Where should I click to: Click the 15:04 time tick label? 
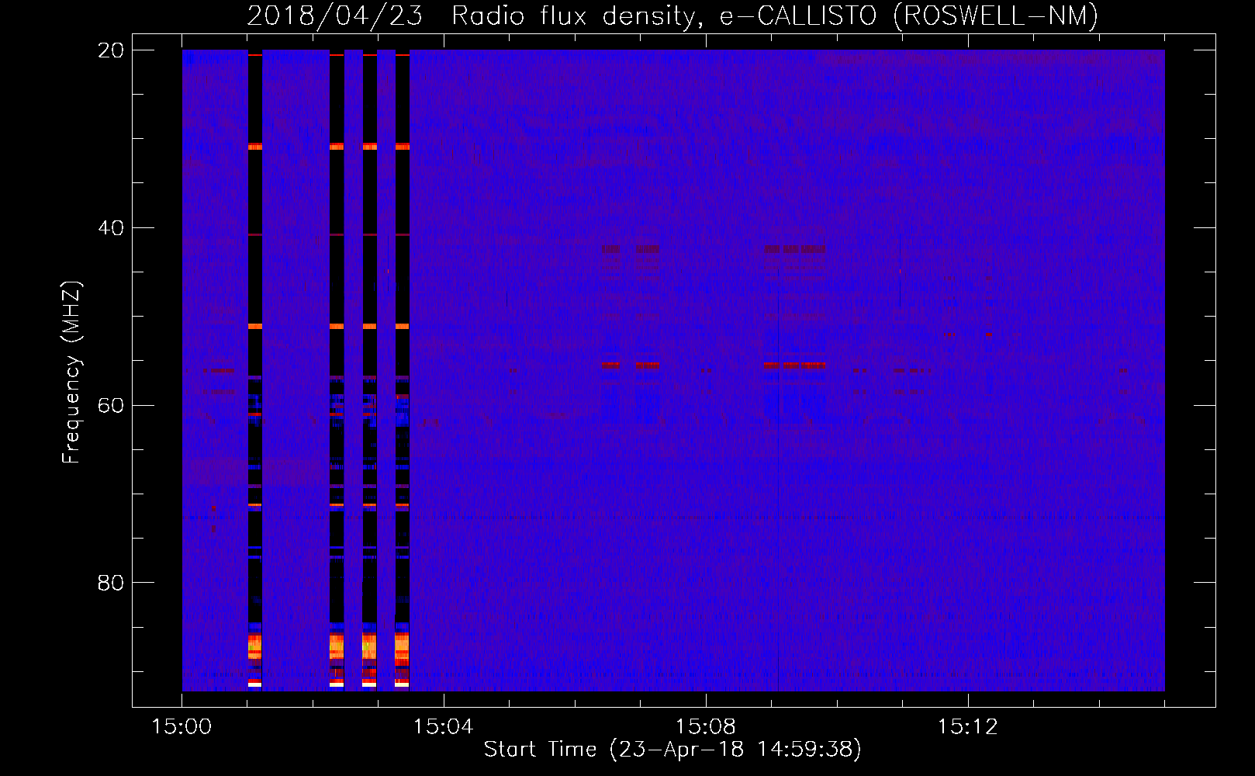pos(443,727)
